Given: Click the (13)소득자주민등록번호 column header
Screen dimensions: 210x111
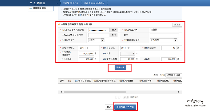Looking at the screenshot, I should click(x=105, y=81).
